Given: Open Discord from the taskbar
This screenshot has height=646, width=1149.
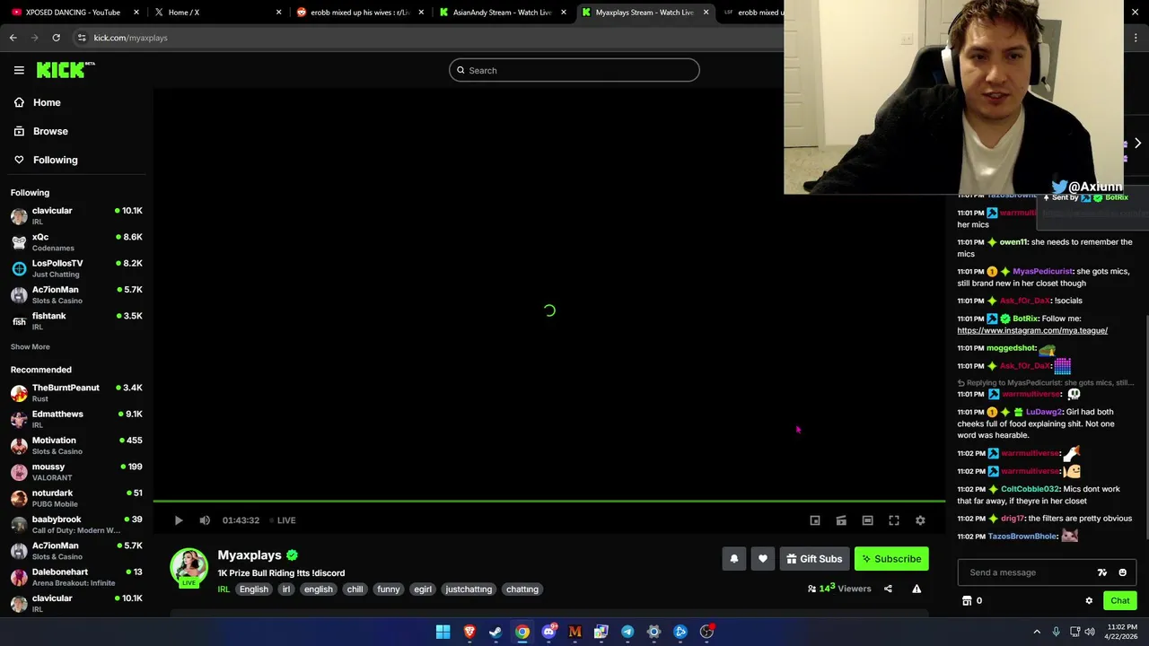Looking at the screenshot, I should coord(548,632).
